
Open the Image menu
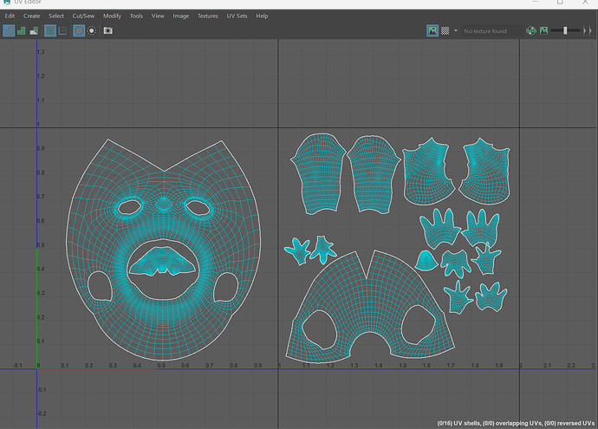coord(181,16)
